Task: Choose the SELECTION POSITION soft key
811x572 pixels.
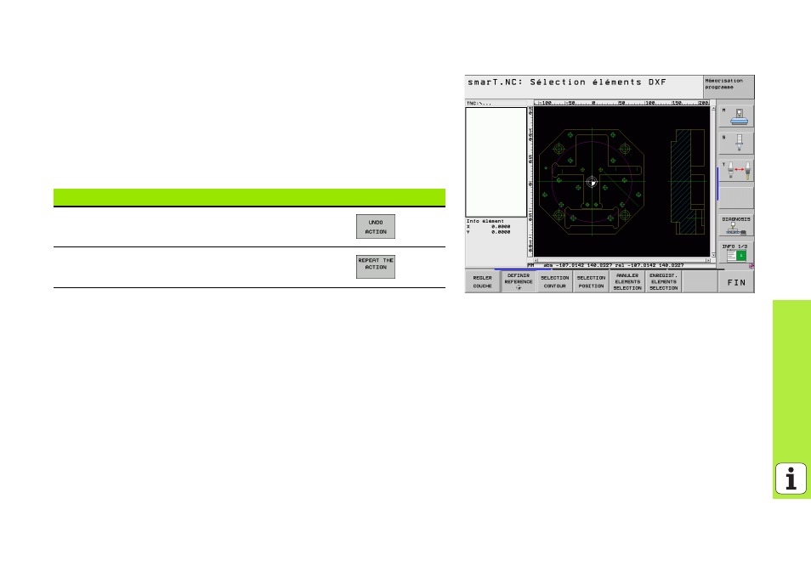Action: click(x=591, y=282)
